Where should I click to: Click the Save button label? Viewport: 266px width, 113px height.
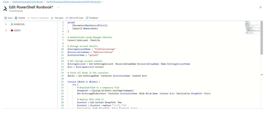point(10,18)
